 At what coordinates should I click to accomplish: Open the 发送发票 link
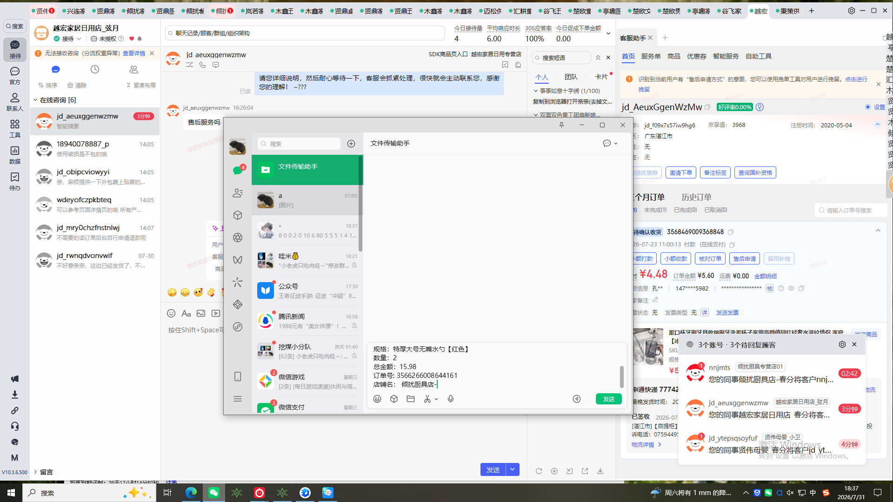[727, 313]
